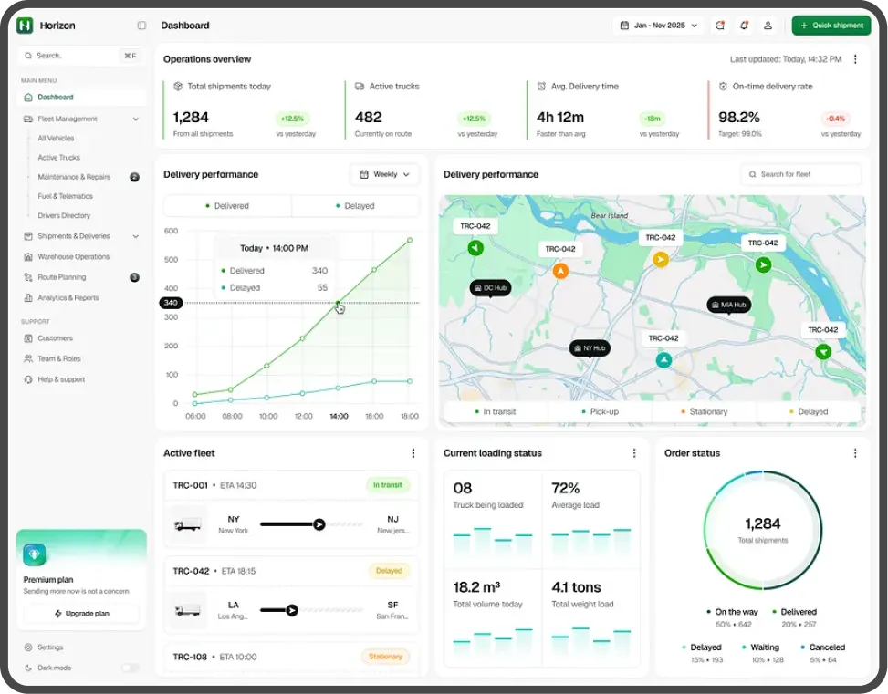
Task: Select the NY Hub map marker
Action: [x=590, y=348]
